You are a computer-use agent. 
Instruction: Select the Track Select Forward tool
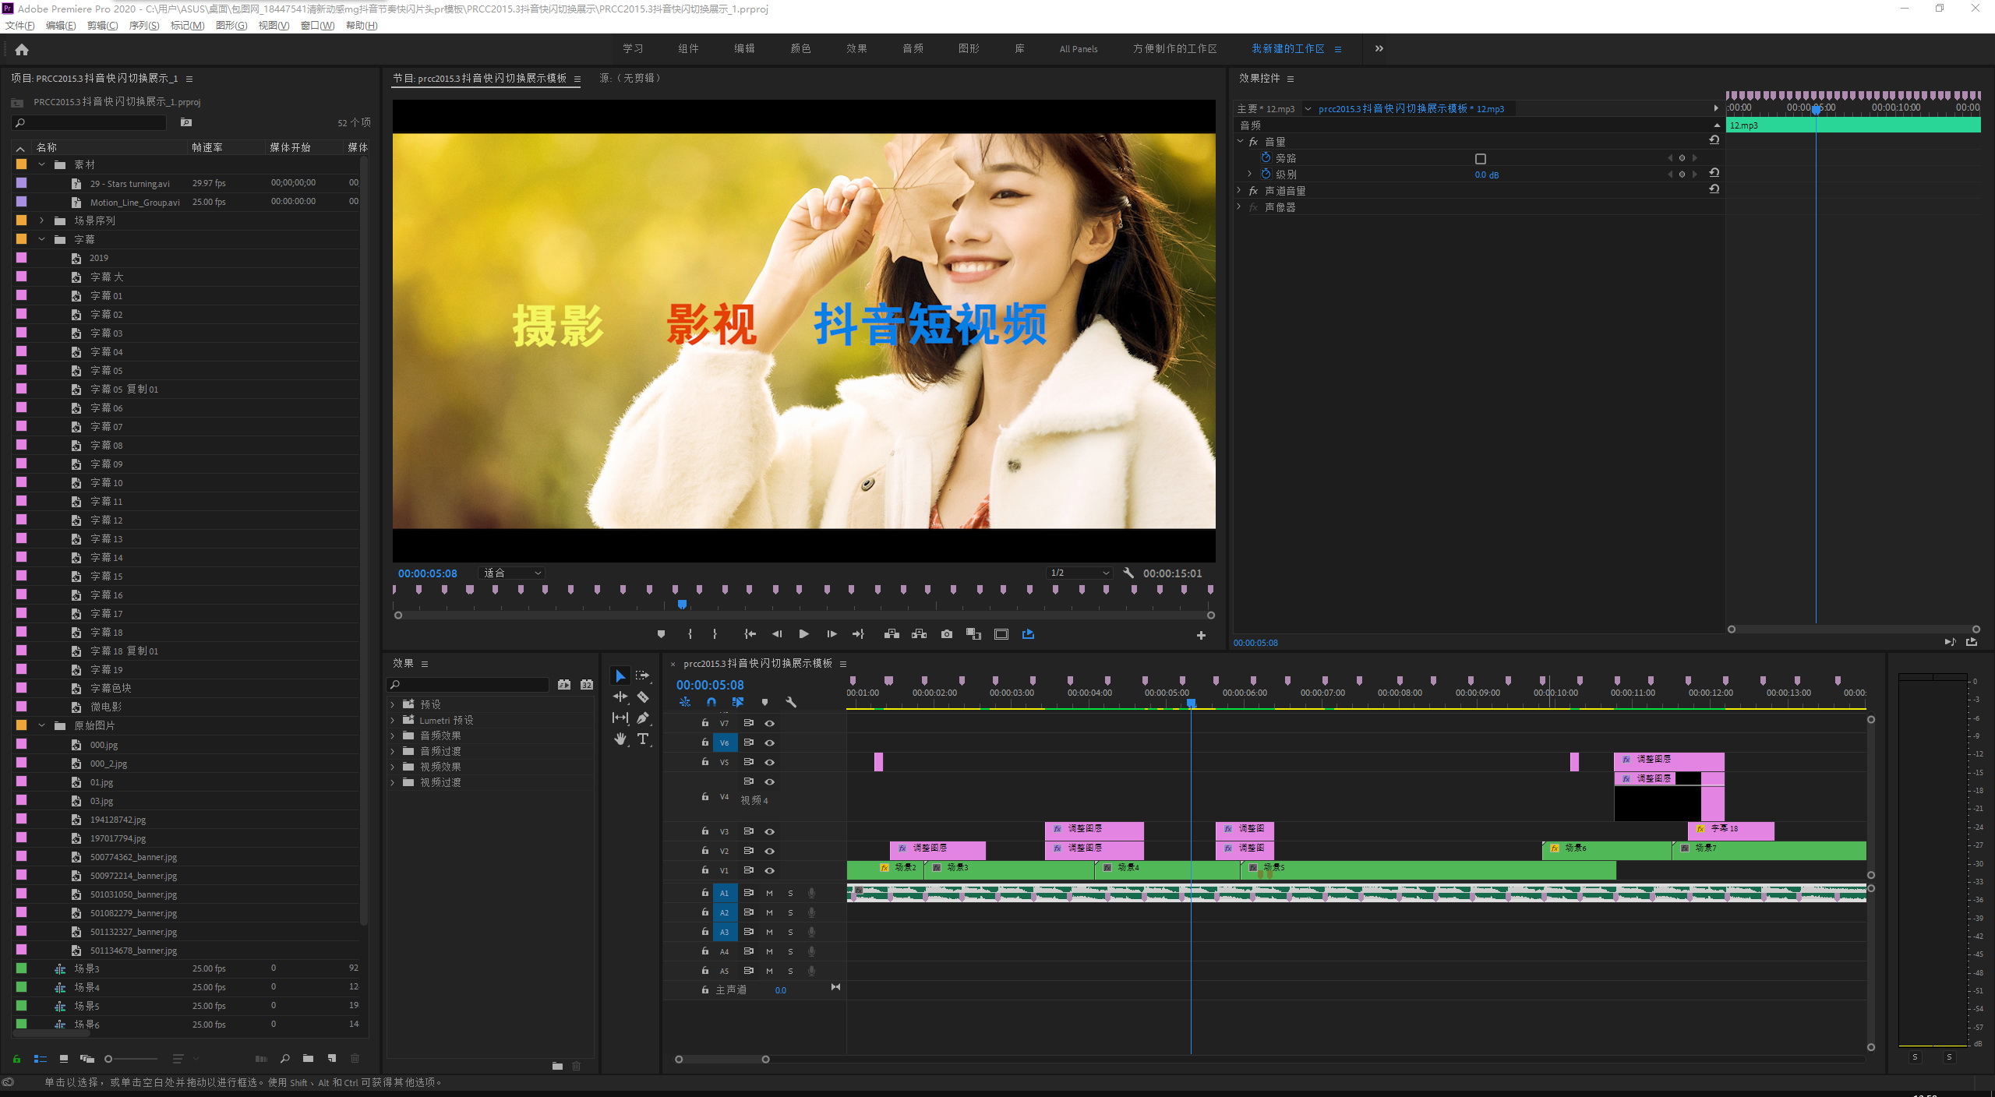642,675
